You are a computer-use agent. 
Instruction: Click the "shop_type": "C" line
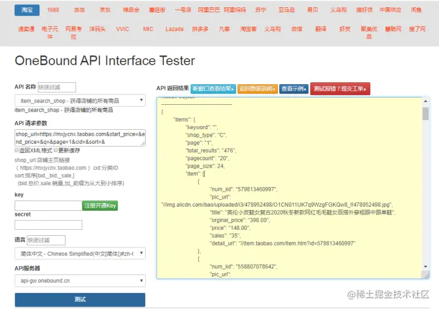coord(206,135)
